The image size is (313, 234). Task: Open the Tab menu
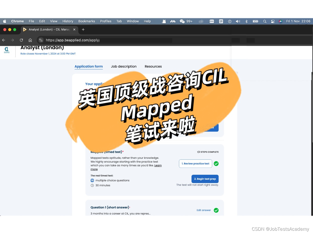(119, 21)
